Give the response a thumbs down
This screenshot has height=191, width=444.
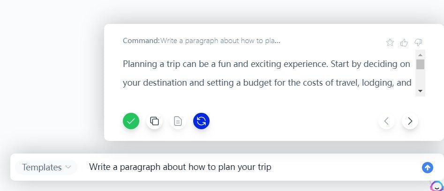[418, 43]
